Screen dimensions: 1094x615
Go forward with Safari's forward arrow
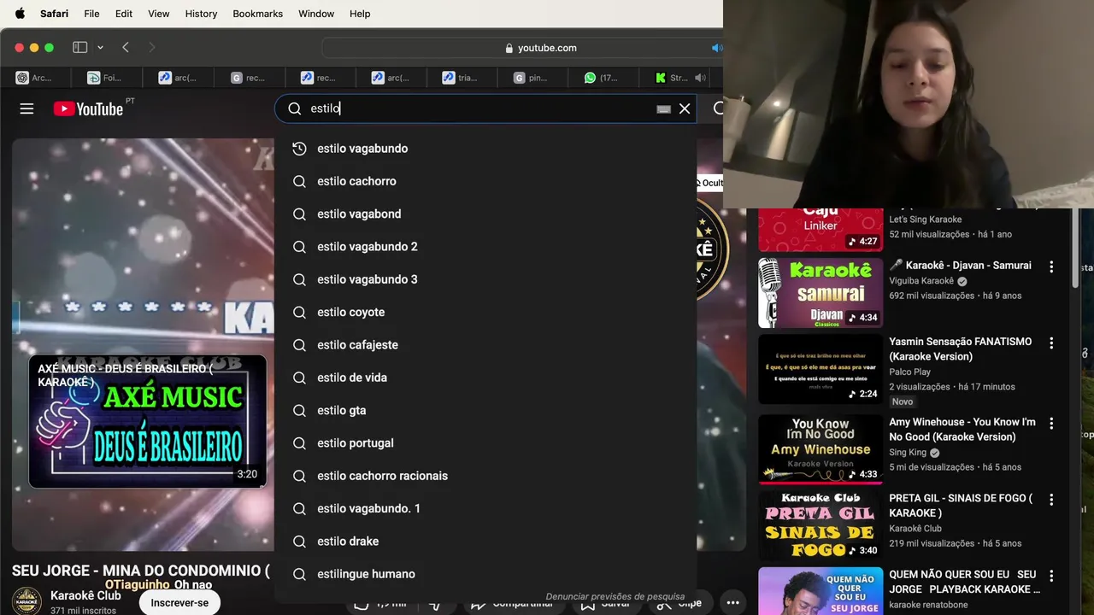(152, 48)
